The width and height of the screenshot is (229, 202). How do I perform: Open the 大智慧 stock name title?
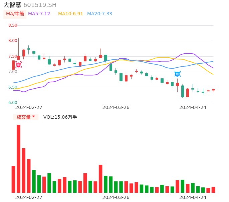point(12,5)
